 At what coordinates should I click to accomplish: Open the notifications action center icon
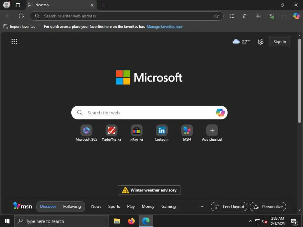294,221
